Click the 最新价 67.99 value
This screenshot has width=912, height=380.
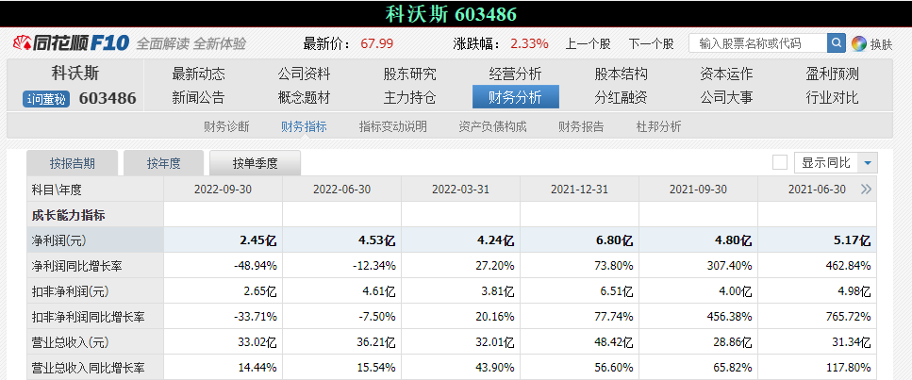pos(377,43)
